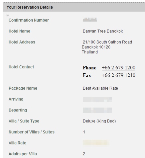Screen dimensions: 145x158
Task: Click the blurred Arriving date value
Action: pos(97,99)
